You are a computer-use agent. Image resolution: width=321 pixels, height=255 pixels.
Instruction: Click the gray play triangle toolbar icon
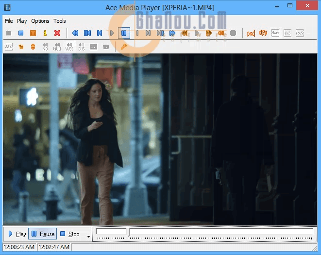(112, 33)
